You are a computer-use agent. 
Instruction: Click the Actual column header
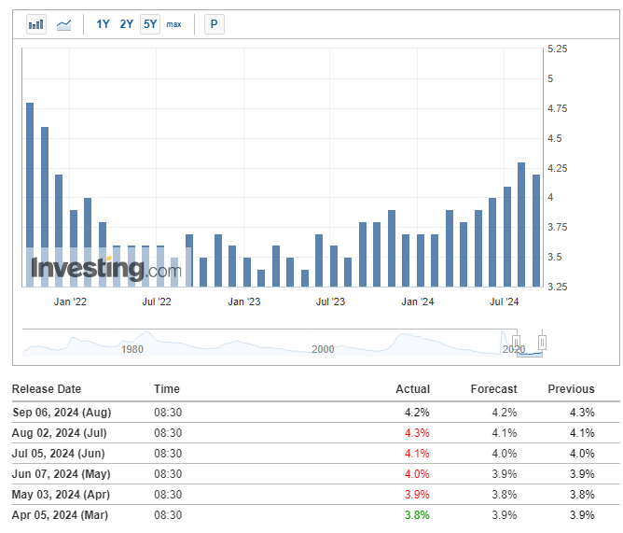413,389
